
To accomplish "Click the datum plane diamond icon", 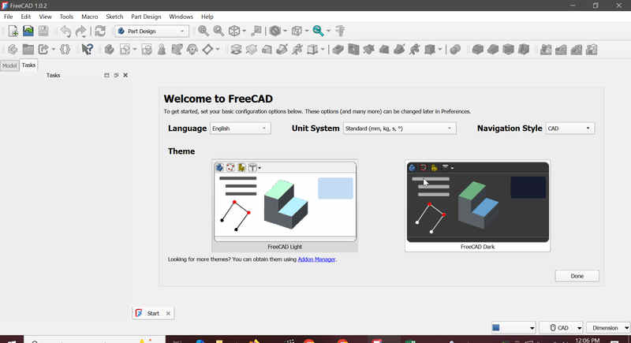I will pyautogui.click(x=207, y=50).
